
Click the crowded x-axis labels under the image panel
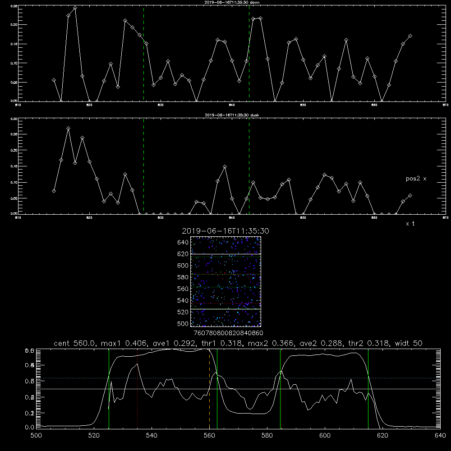228,333
